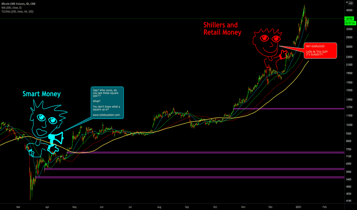Click the USD currency button
The height and width of the screenshot is (210, 357).
(x=350, y=3)
